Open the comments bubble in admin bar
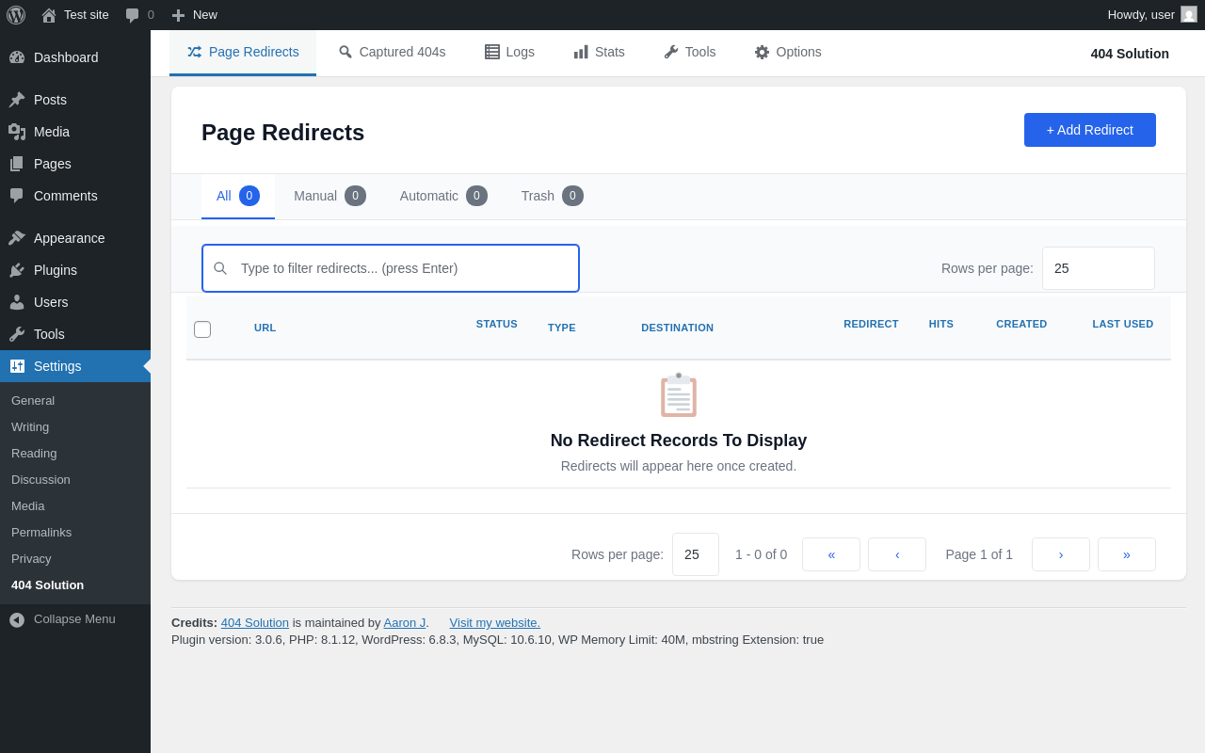Screen dimensions: 1205x753 click(139, 15)
